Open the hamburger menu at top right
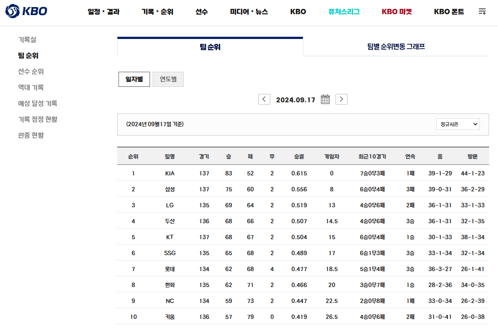The image size is (498, 330). 483,12
